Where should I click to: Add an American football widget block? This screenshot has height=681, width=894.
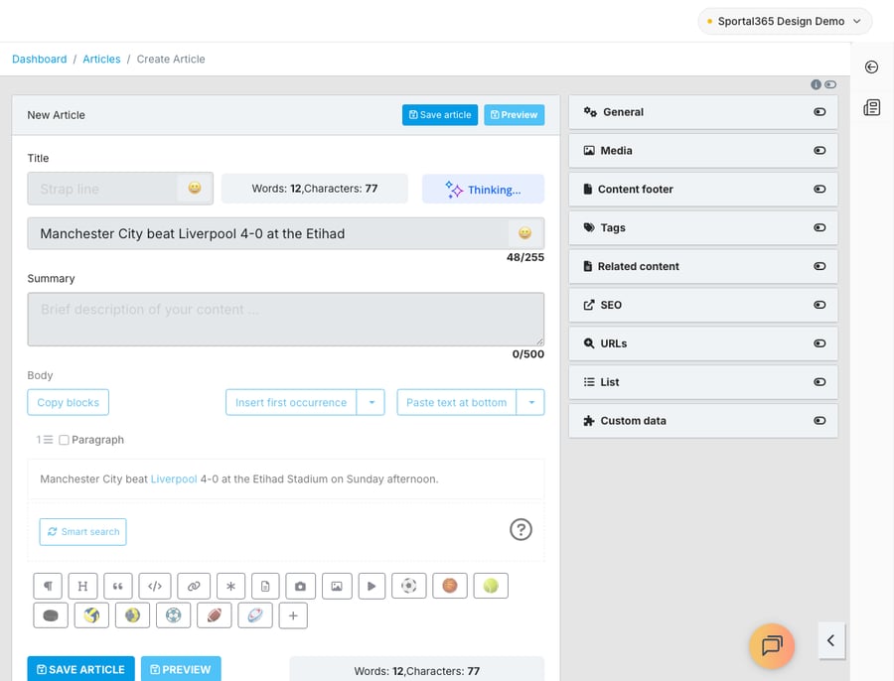[x=215, y=615]
